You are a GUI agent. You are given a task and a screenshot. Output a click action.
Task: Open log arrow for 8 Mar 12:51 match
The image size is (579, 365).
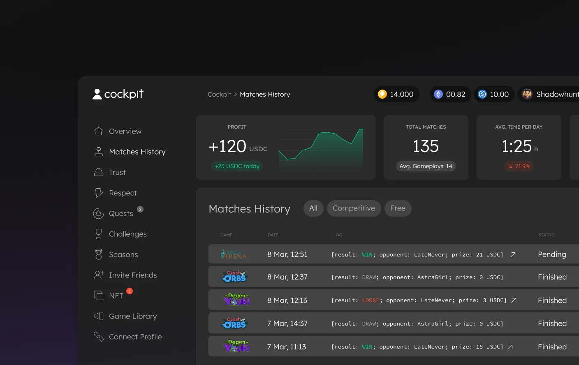tap(513, 255)
